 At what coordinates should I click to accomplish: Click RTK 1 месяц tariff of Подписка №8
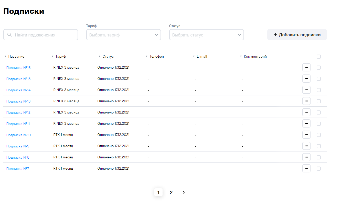[x=63, y=157]
